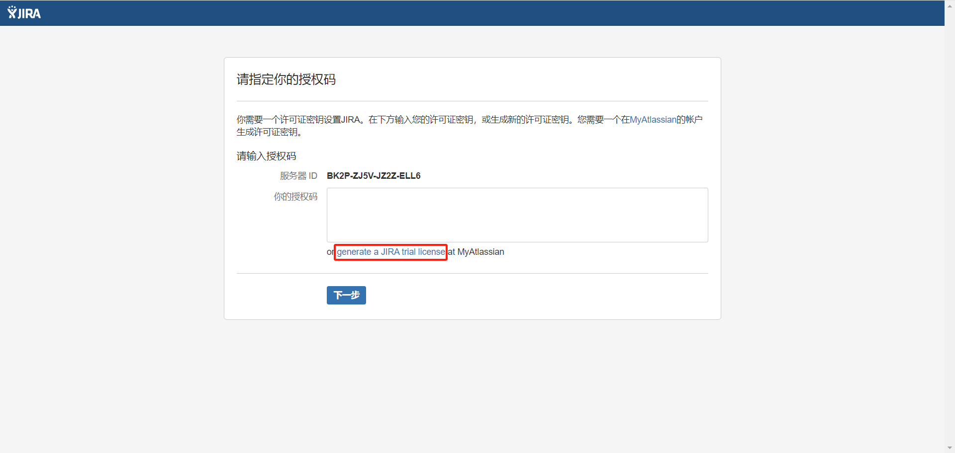The width and height of the screenshot is (955, 453).
Task: Open generate a JIRA trial license link
Action: coord(391,252)
